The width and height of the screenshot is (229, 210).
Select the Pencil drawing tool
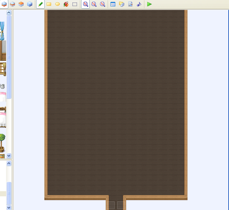pyautogui.click(x=40, y=4)
